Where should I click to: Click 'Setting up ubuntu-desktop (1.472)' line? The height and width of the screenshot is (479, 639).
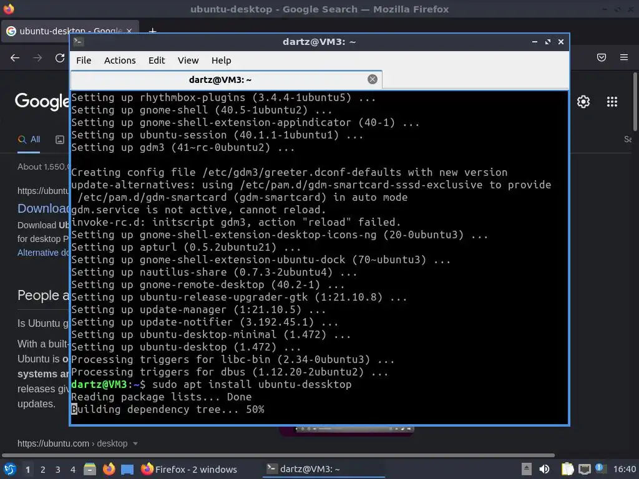point(186,347)
